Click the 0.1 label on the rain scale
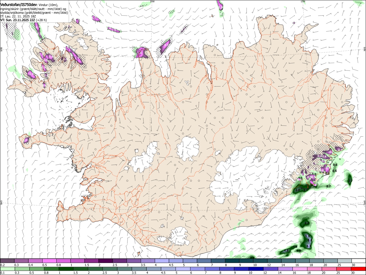366x275 pixels. [x=2, y=273]
